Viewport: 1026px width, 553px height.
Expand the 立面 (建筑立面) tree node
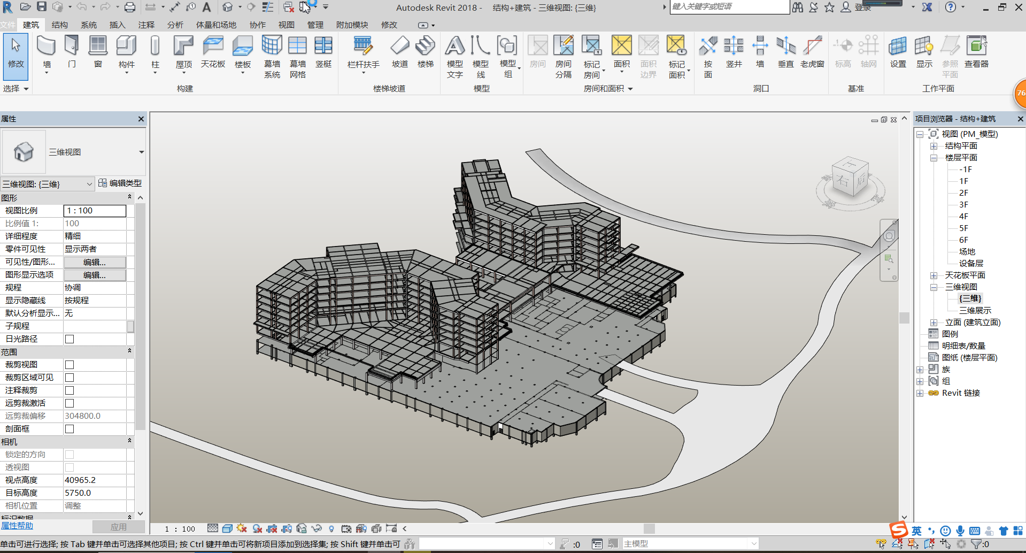pos(934,322)
